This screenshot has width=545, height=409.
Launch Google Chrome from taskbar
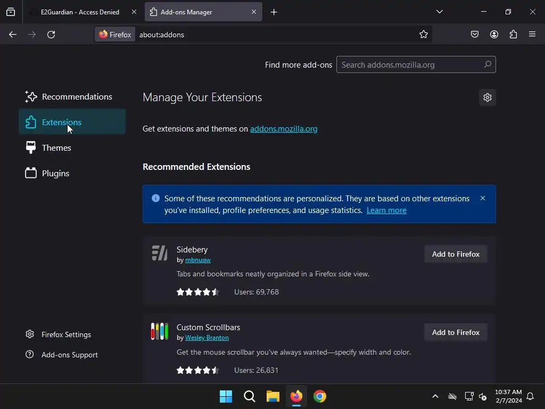[320, 396]
